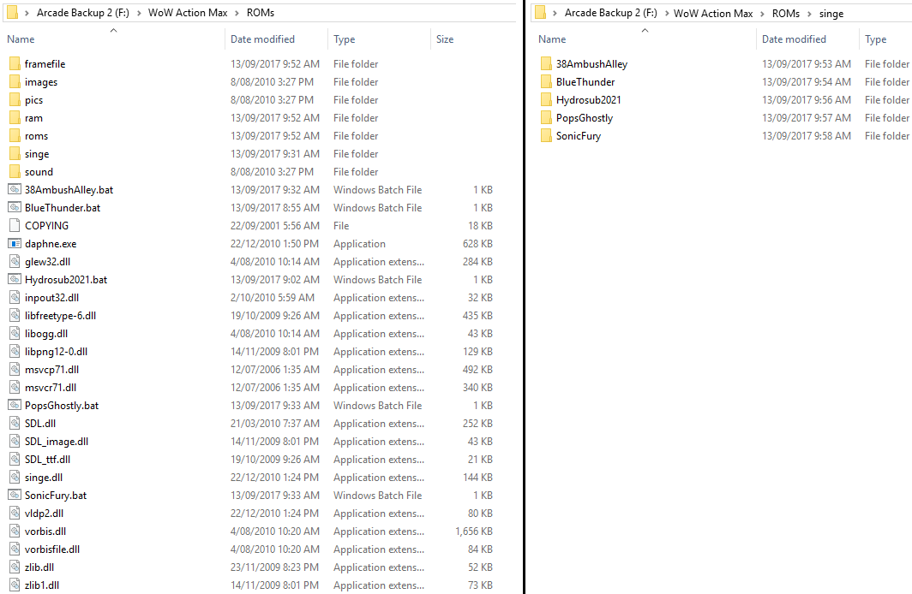Image resolution: width=912 pixels, height=594 pixels.
Task: Click the vorbisfile.dll file name
Action: click(52, 549)
